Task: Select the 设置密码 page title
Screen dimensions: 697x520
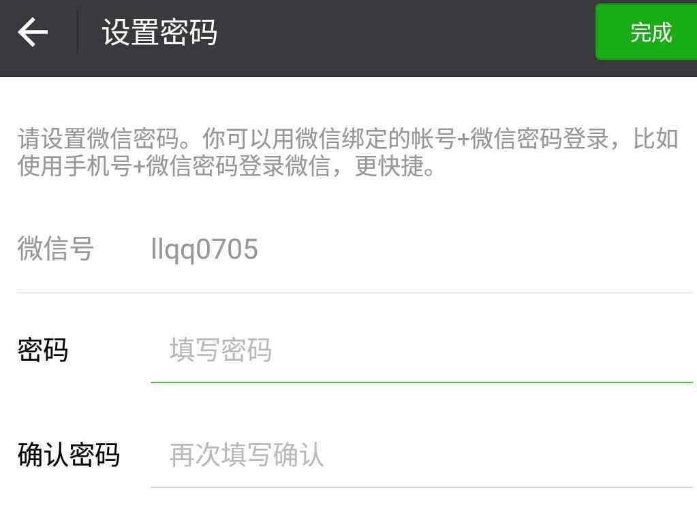Action: point(159,33)
